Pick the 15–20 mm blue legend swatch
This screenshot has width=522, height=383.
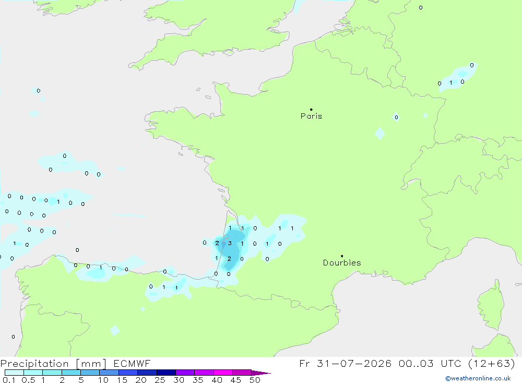point(128,373)
